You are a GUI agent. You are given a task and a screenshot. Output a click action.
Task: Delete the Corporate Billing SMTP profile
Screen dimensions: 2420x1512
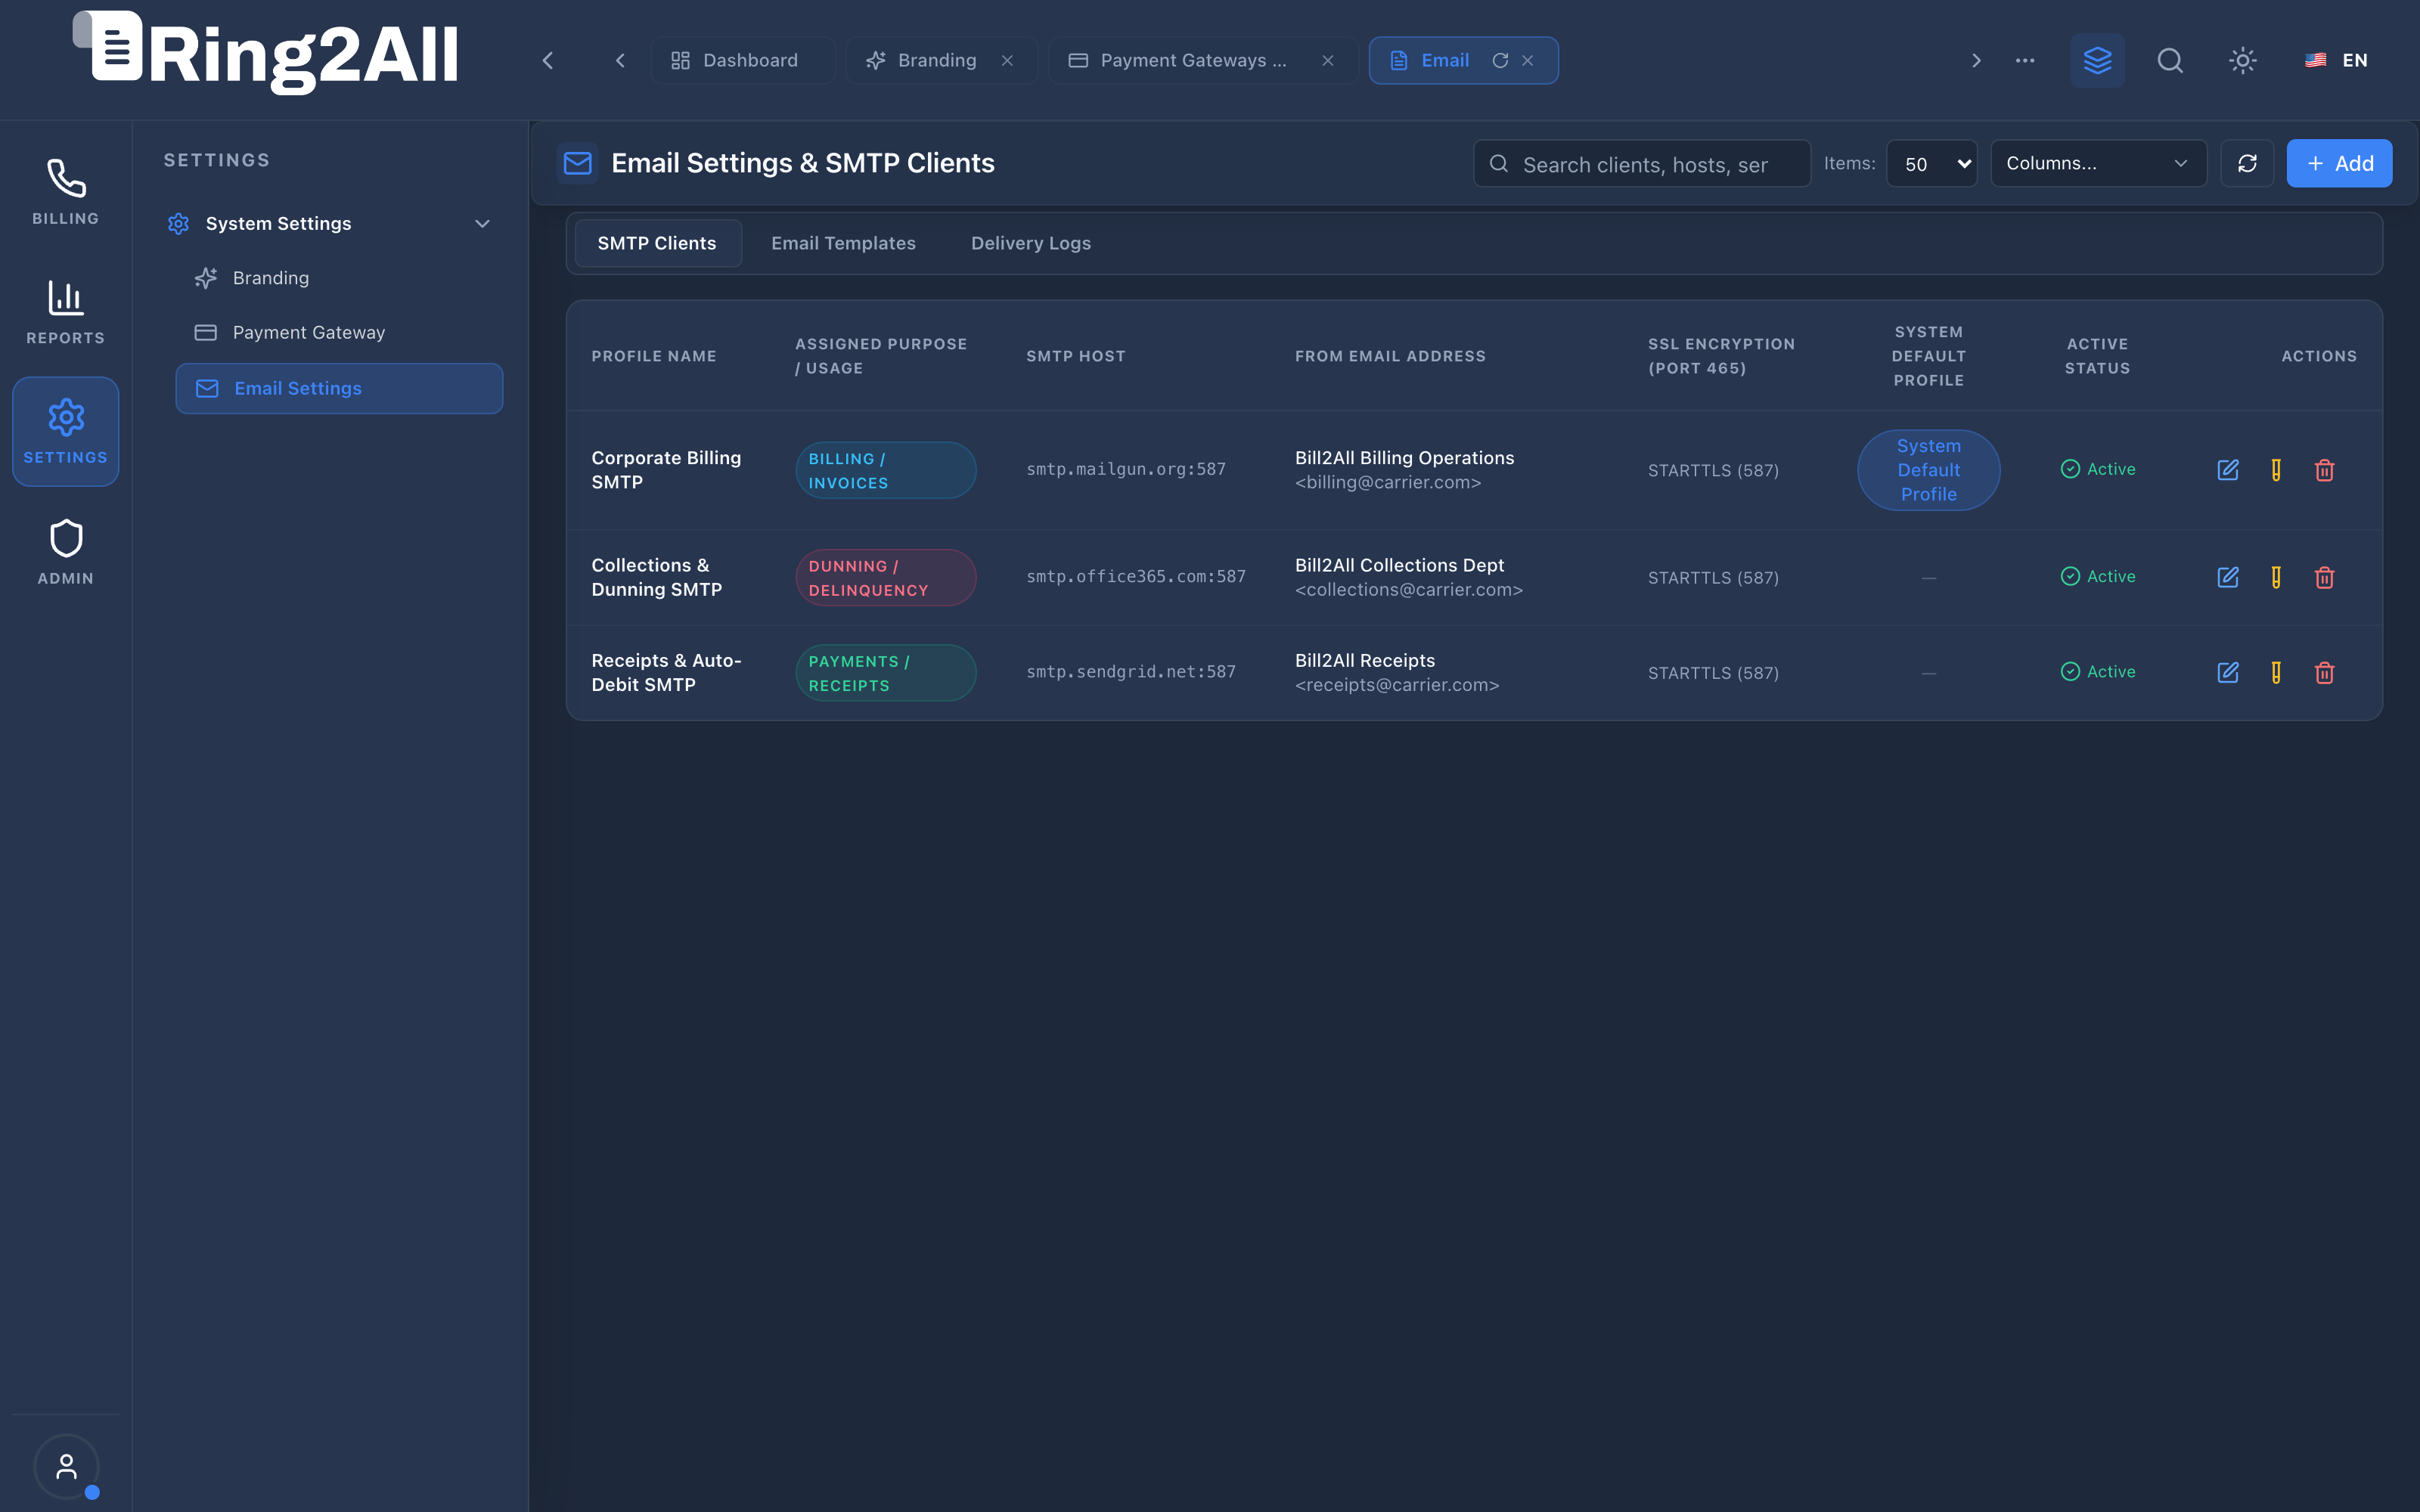click(x=2324, y=470)
